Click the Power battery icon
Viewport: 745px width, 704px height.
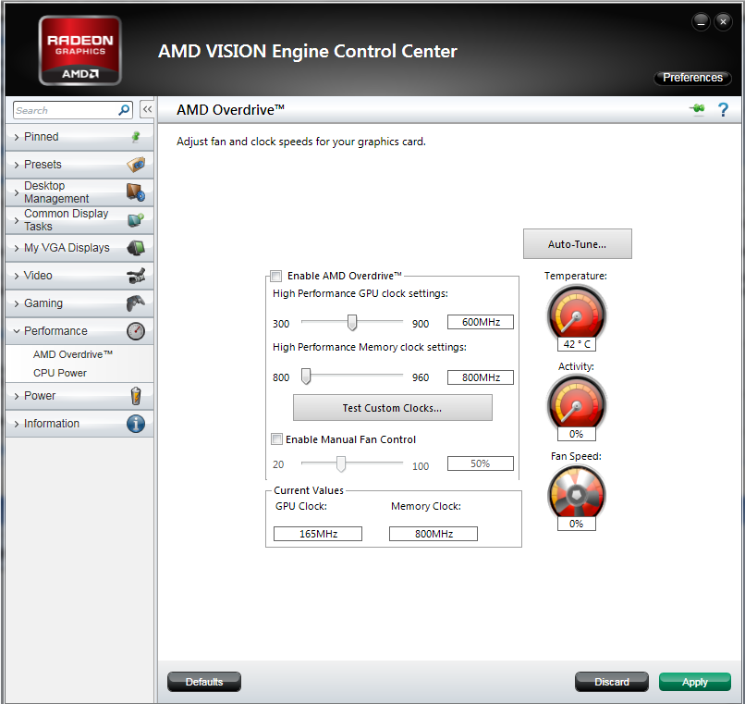click(x=136, y=396)
